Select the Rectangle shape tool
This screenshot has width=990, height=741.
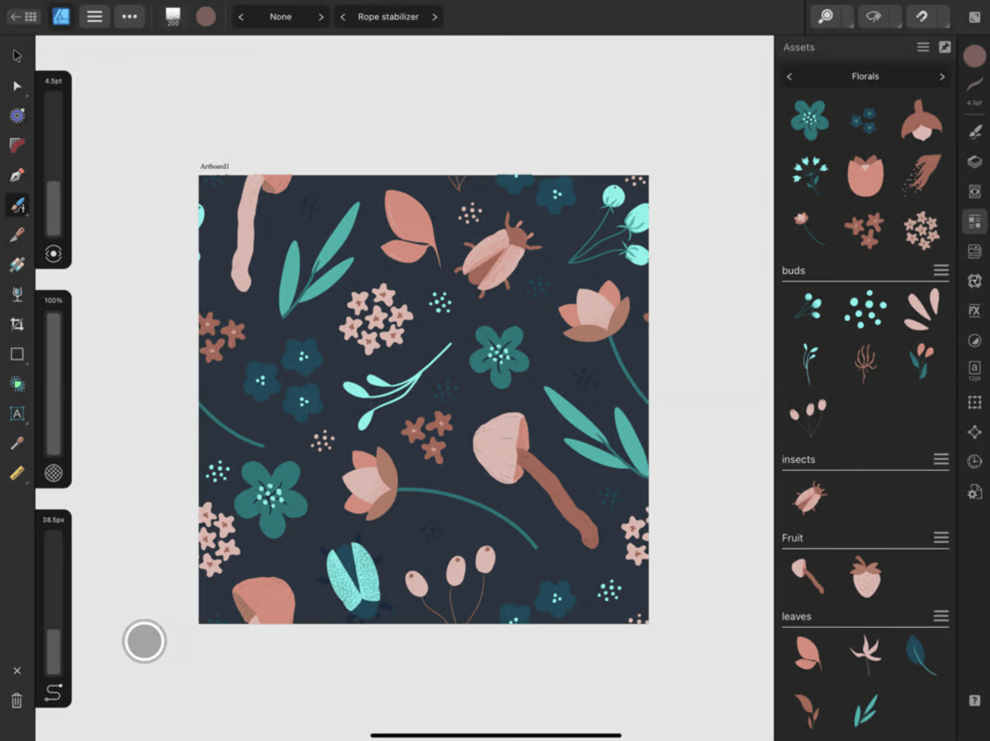[17, 354]
